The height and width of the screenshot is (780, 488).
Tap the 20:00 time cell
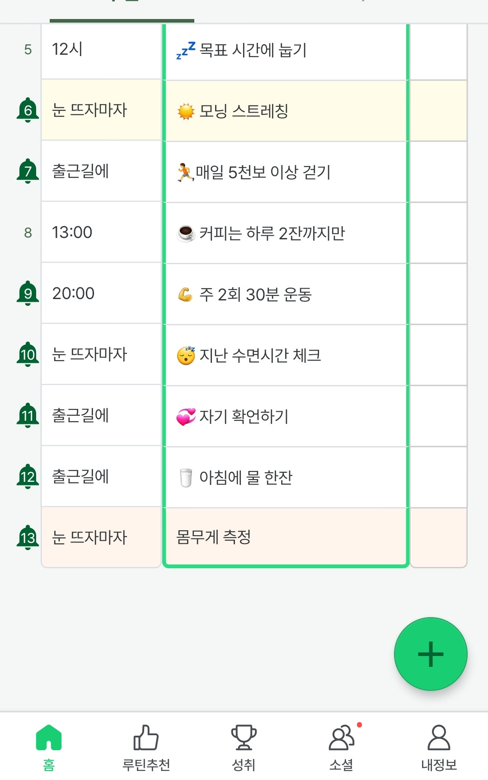click(101, 294)
